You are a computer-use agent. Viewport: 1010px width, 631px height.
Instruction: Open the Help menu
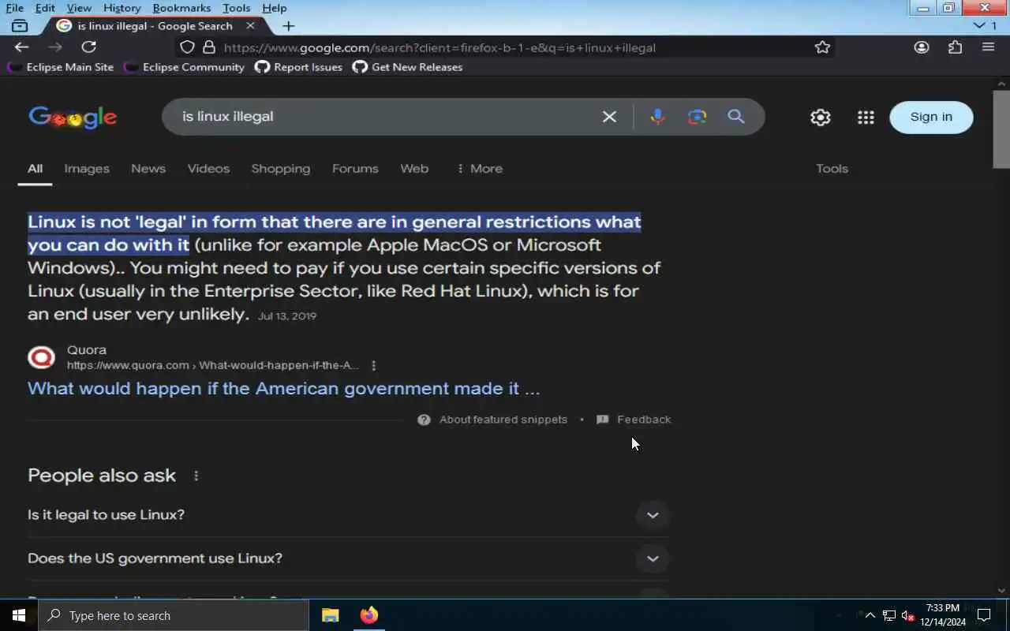tap(274, 8)
